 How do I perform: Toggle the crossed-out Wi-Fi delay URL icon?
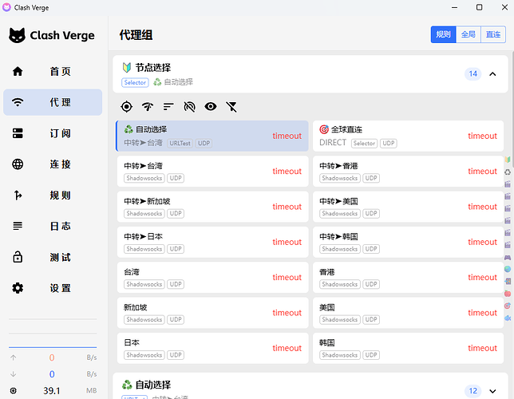tap(189, 107)
